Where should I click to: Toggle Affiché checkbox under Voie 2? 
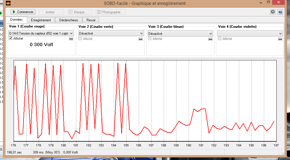[80, 39]
